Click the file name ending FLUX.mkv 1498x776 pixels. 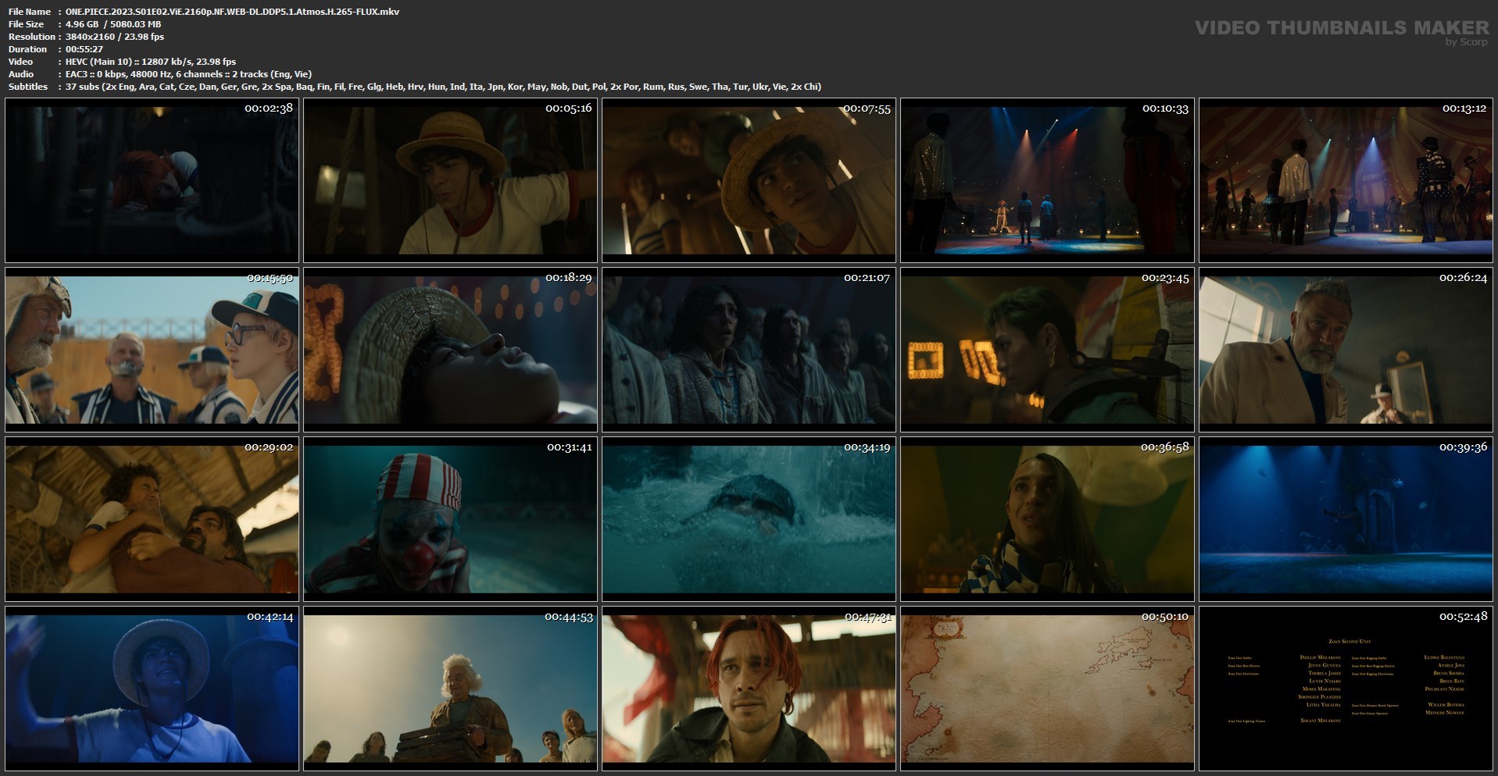[x=232, y=12]
